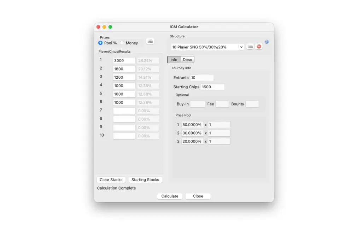The image size is (362, 228).
Task: Click the multiplier field for prize 2
Action: 219,133
